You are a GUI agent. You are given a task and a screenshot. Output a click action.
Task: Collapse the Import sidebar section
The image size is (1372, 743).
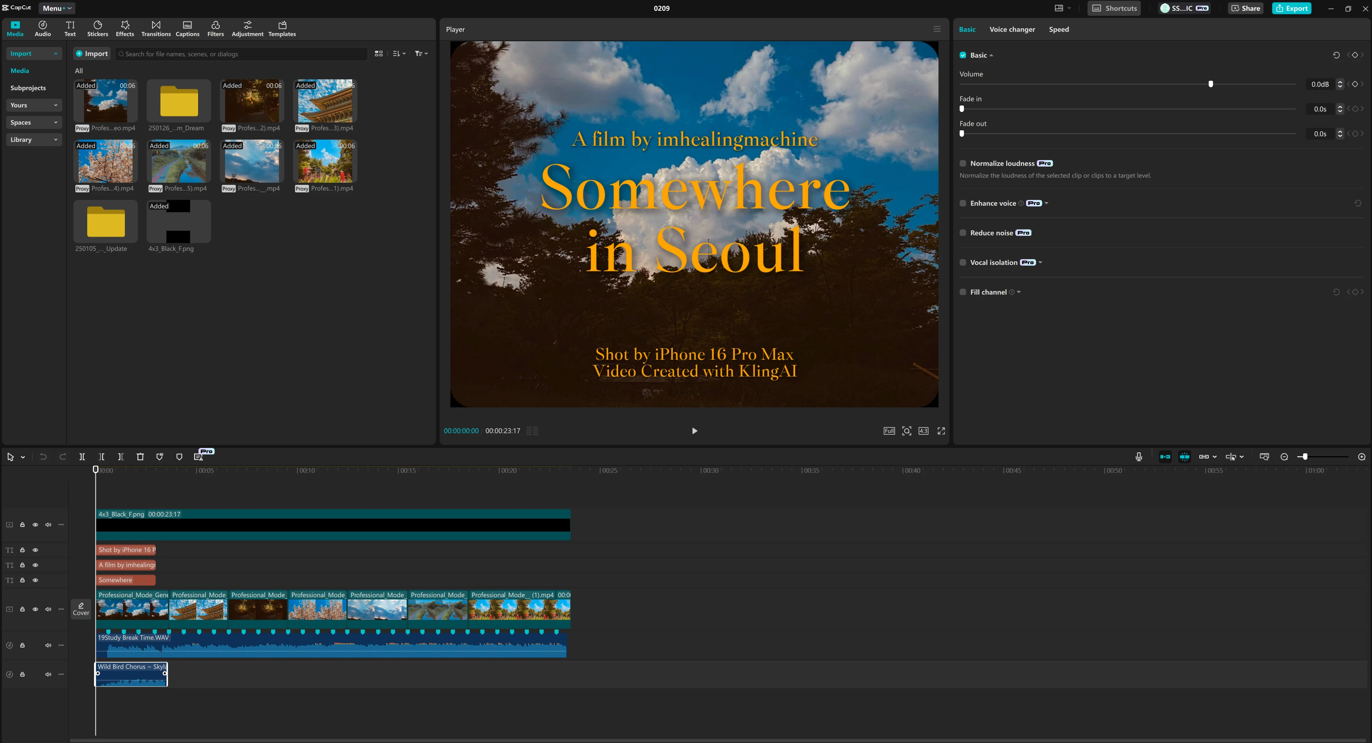click(33, 54)
